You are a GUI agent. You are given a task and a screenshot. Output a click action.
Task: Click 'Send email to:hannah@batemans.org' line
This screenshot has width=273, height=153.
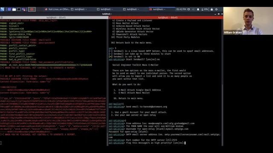[138, 107]
